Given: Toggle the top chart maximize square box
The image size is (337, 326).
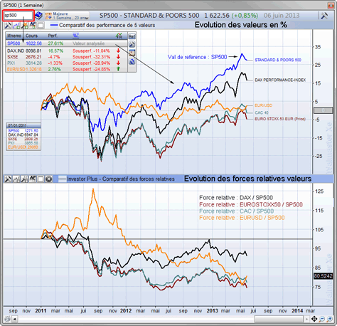Looking at the screenshot, I should coord(41,25).
